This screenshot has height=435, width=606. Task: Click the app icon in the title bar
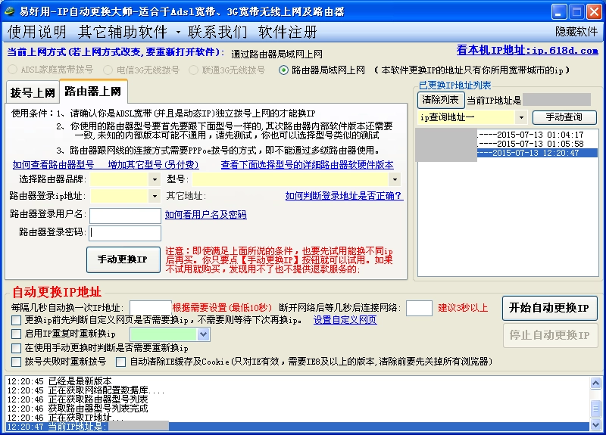click(9, 11)
